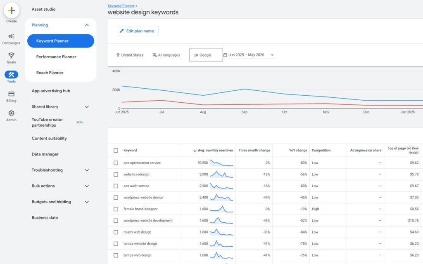This screenshot has height=264, width=423.
Task: Expand the Troubleshooting section
Action: point(87,170)
